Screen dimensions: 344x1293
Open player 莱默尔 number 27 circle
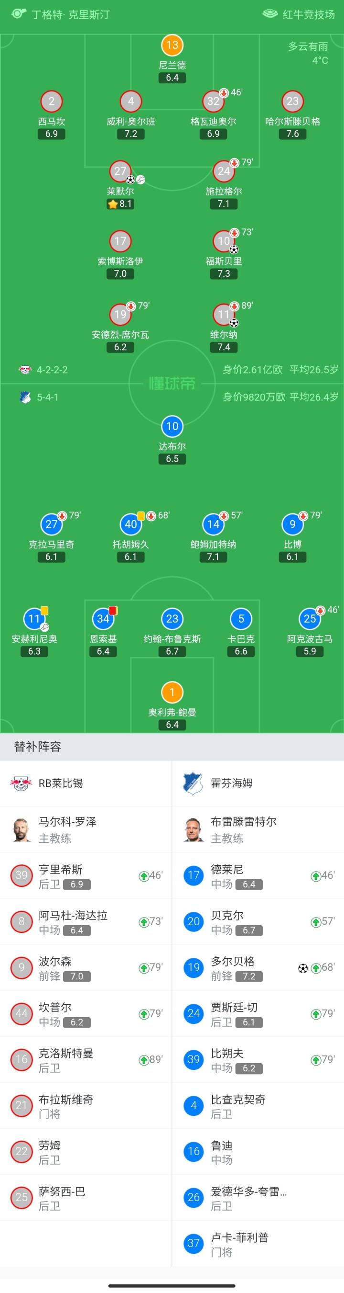click(x=120, y=171)
